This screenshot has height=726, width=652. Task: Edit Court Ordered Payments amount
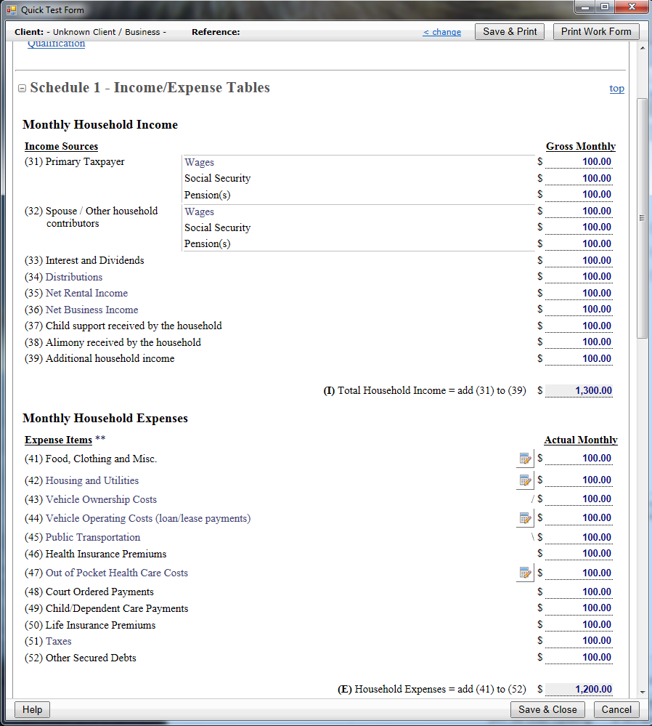(x=579, y=592)
